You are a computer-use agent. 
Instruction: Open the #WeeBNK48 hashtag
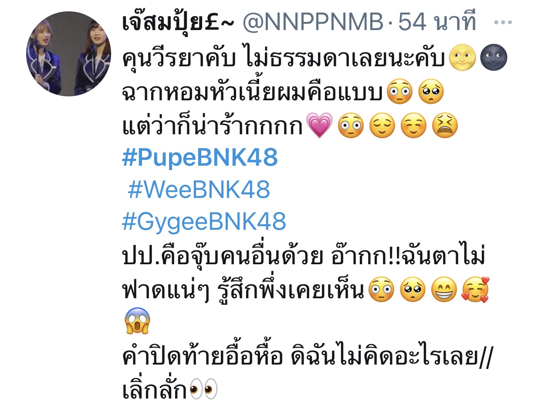[199, 190]
